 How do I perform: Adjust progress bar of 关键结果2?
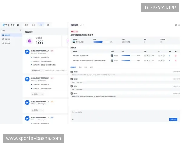click(129, 61)
